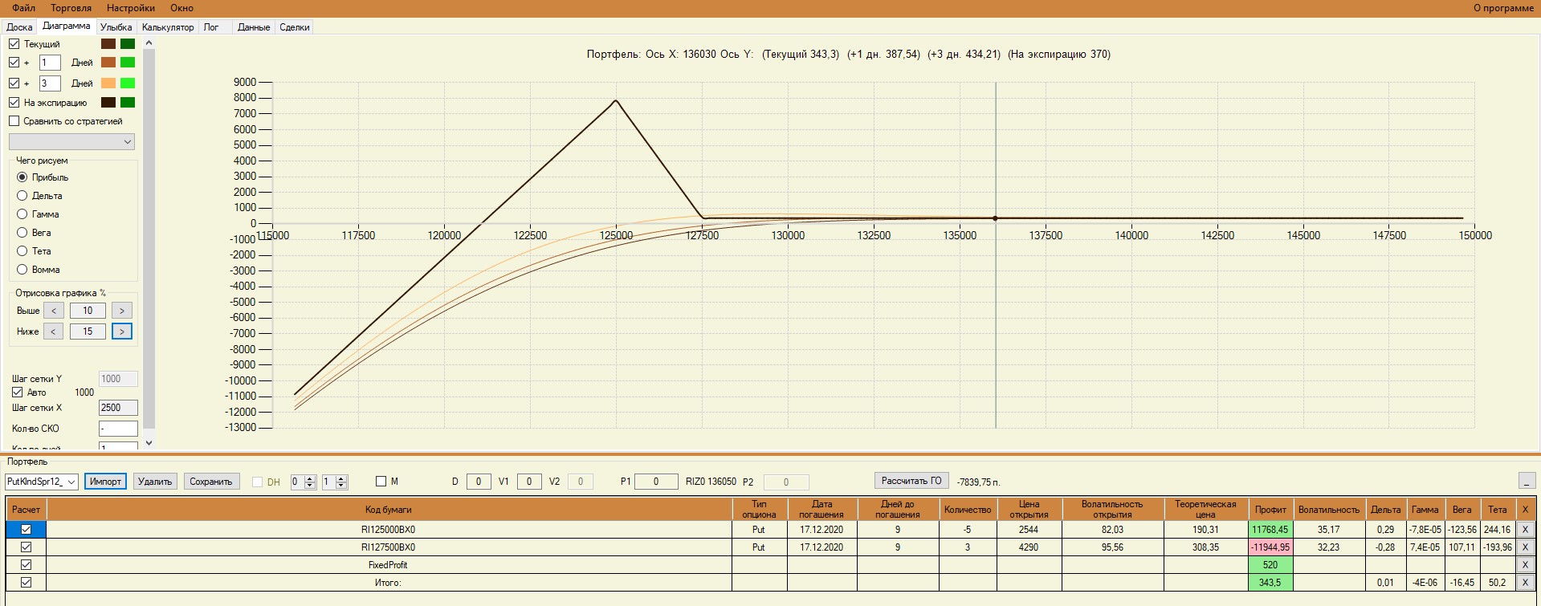
Task: Increase the Ниже percentage with right arrow
Action: pos(122,331)
